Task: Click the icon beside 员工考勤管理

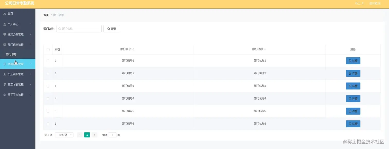Action: pyautogui.click(x=5, y=84)
